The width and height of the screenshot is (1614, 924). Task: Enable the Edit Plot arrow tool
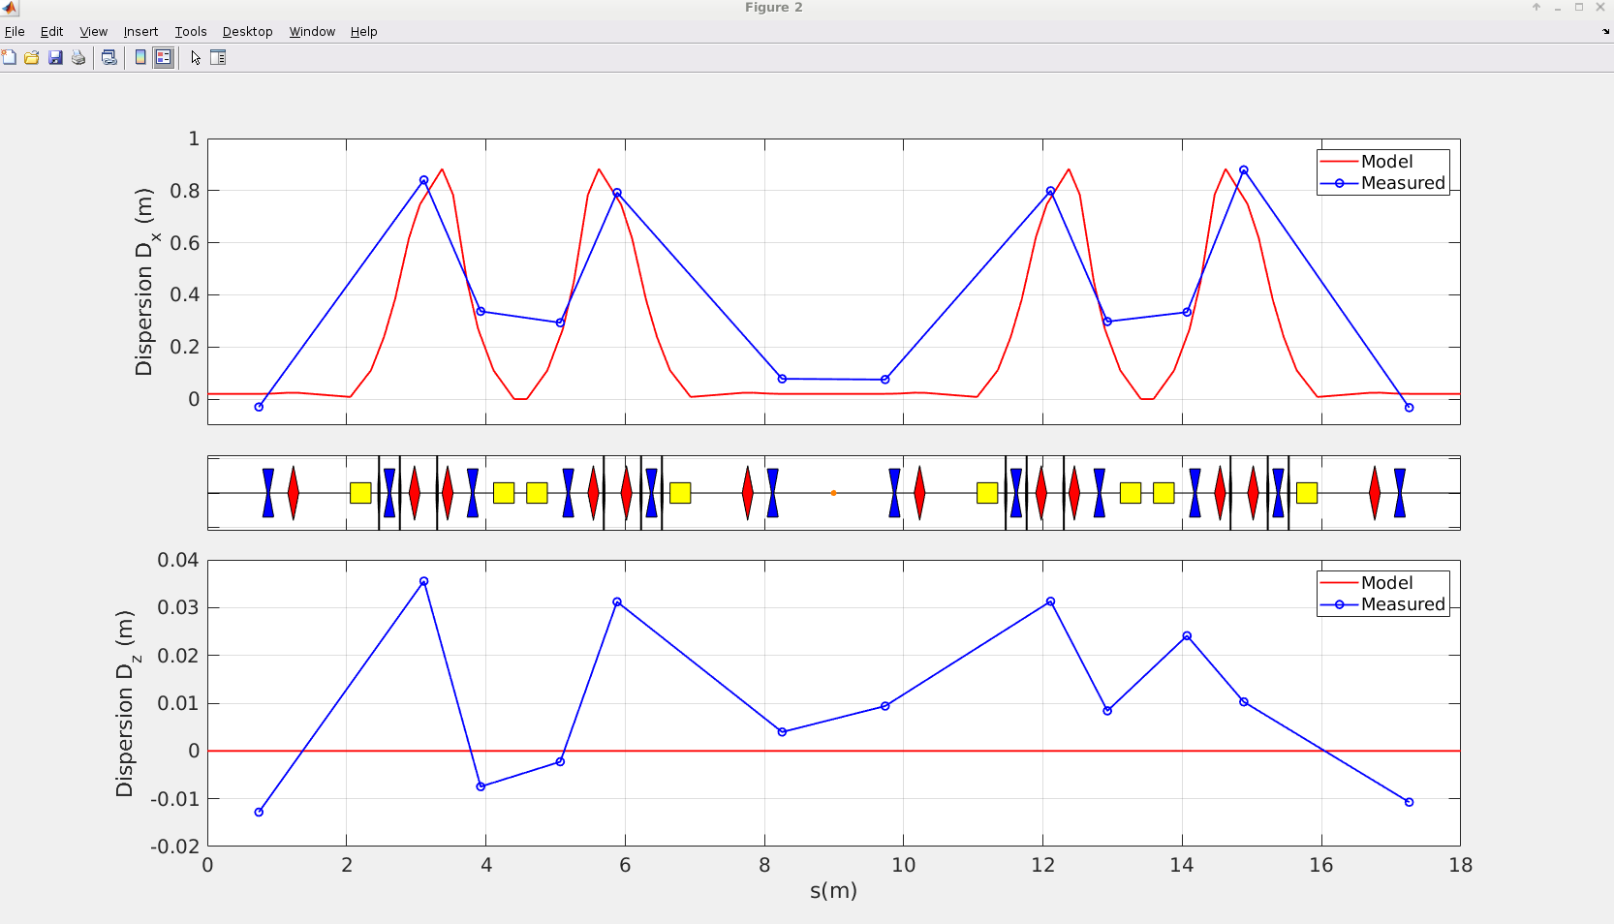tap(196, 58)
